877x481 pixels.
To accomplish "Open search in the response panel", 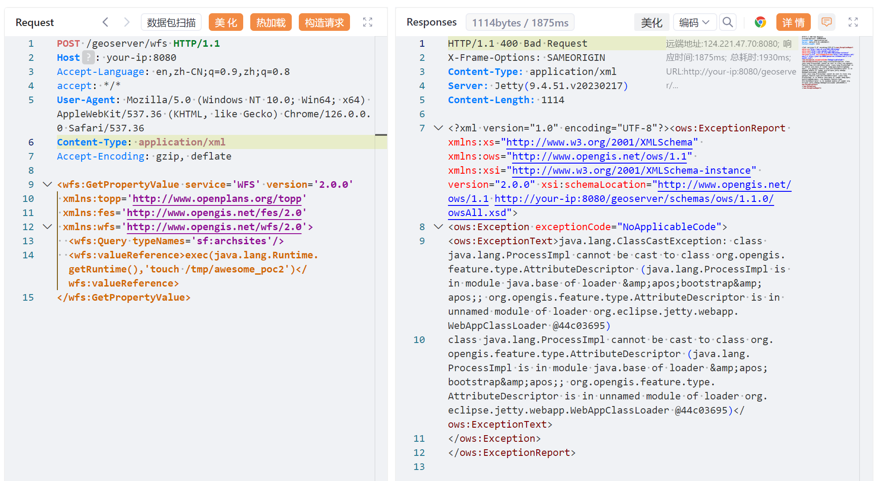I will [x=728, y=22].
